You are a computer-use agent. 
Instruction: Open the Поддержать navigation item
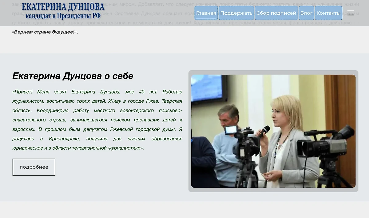pos(236,13)
